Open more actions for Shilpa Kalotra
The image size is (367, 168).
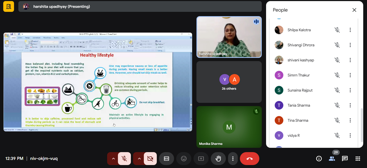pyautogui.click(x=350, y=30)
